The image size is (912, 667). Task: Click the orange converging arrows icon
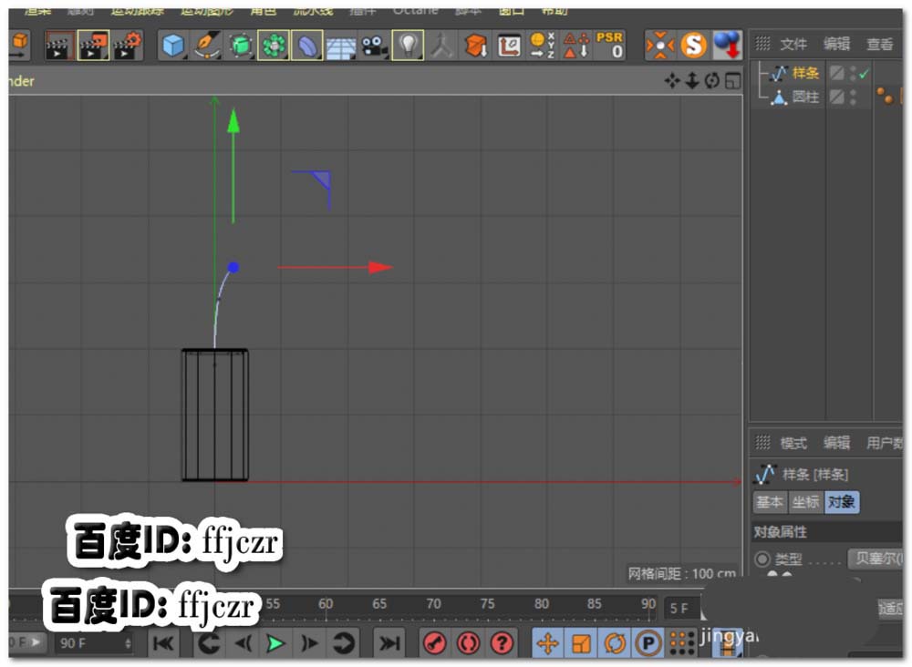(660, 46)
